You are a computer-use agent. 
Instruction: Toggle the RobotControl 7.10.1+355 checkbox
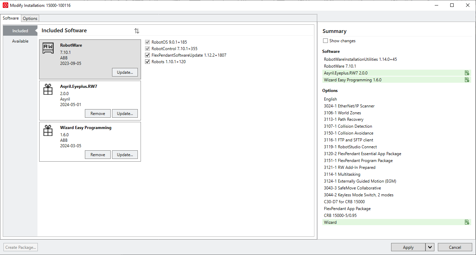(x=148, y=49)
